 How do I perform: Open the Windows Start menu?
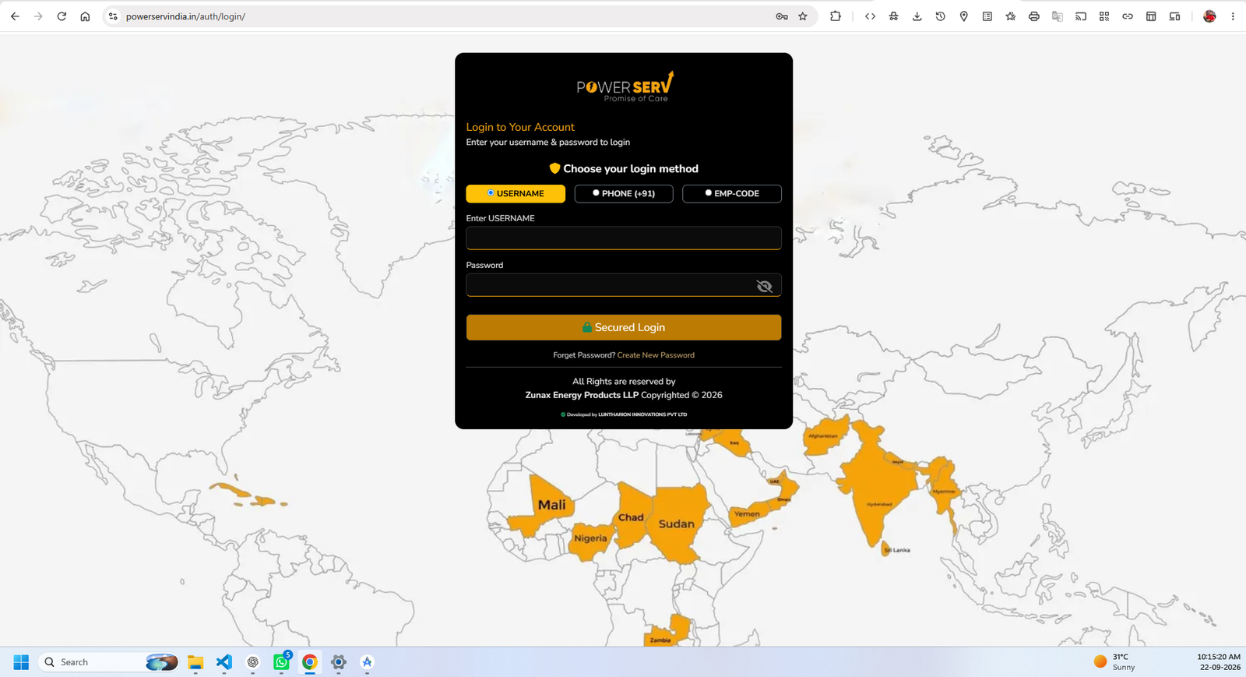pos(21,662)
